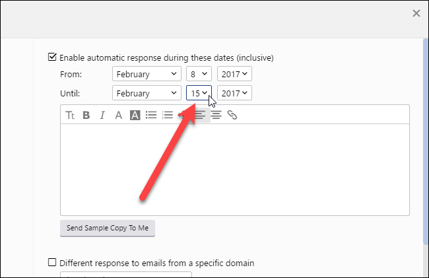Click the From: label
429x278 pixels.
point(71,75)
